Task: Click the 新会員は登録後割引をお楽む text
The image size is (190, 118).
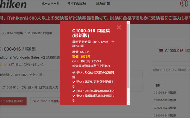Action: (x=91, y=66)
